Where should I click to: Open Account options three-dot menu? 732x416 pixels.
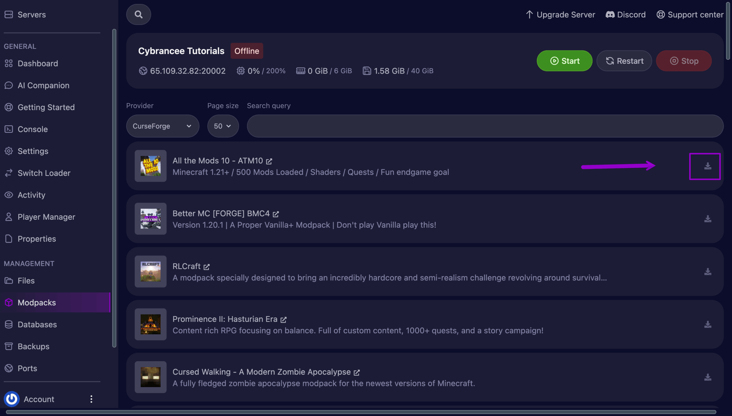click(91, 399)
